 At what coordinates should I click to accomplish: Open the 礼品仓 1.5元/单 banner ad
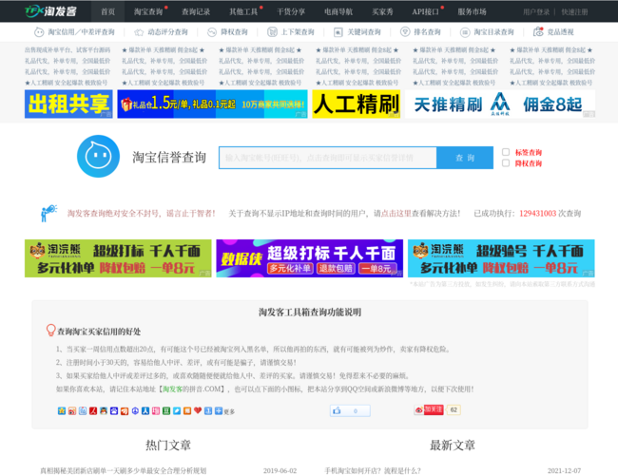click(x=212, y=104)
